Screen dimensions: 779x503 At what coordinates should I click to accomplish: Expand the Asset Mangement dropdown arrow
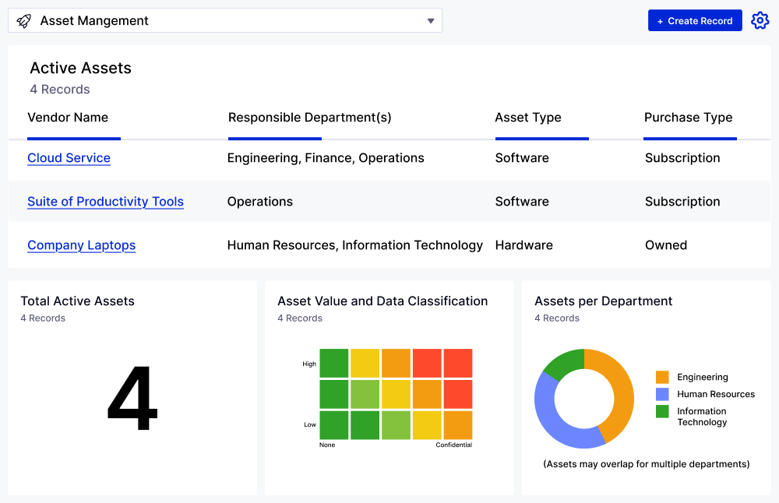click(x=431, y=21)
